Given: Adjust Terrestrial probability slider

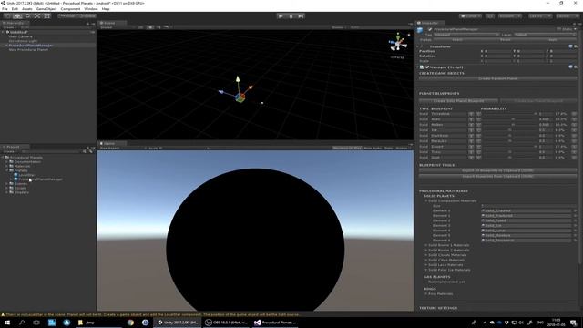Looking at the screenshot, I should click(x=509, y=114).
